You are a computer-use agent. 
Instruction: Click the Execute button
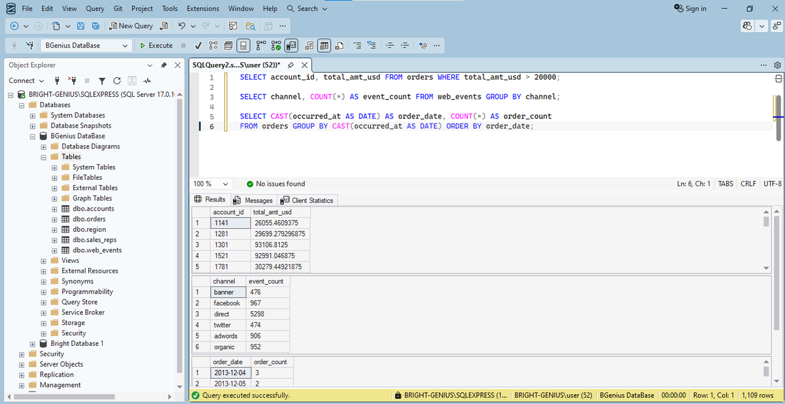click(156, 46)
